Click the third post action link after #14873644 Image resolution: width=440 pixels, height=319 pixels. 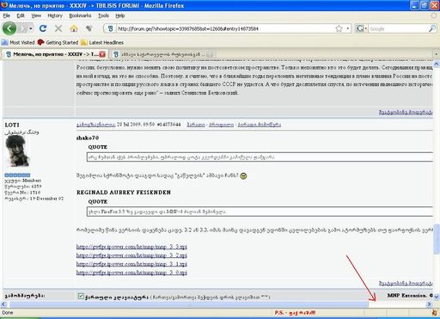pos(259,125)
